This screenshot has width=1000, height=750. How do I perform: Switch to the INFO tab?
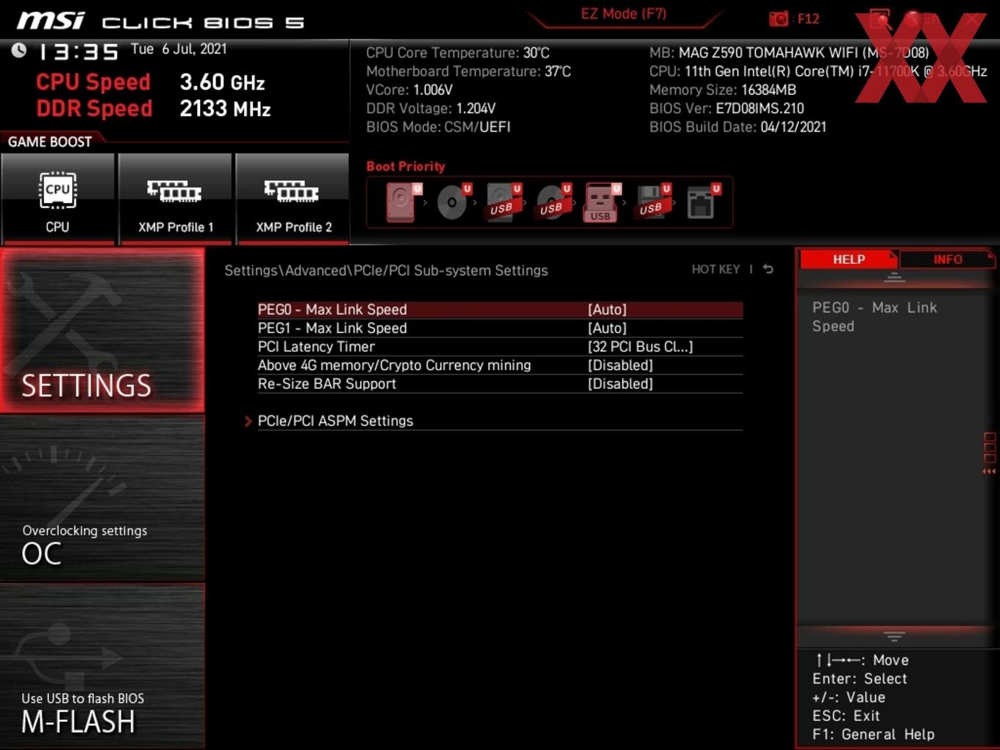click(948, 260)
